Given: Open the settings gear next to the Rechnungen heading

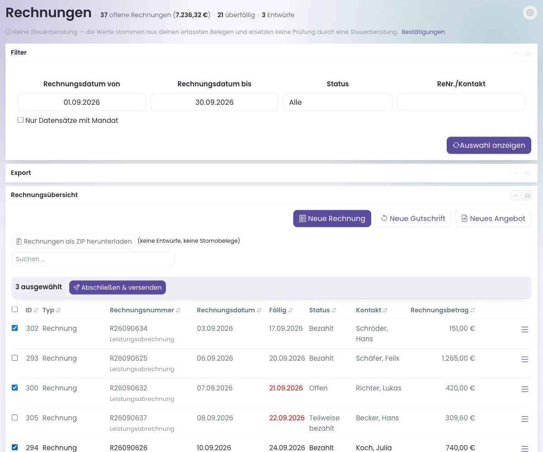Looking at the screenshot, I should pyautogui.click(x=530, y=13).
